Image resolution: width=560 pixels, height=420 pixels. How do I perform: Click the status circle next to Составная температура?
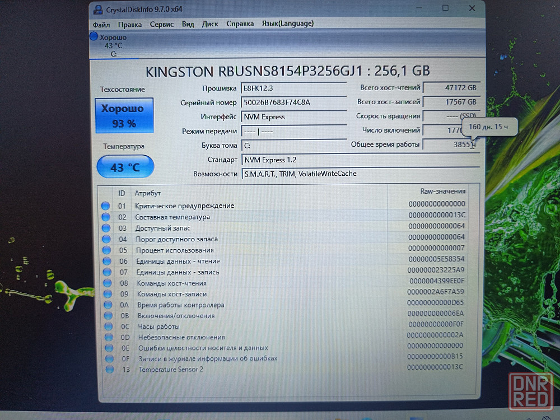coord(105,217)
